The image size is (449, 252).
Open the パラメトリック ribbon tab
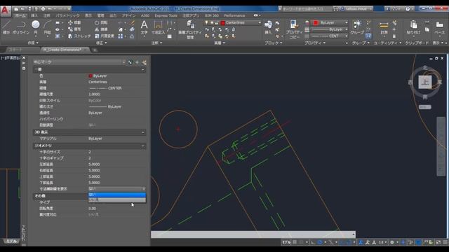click(67, 15)
